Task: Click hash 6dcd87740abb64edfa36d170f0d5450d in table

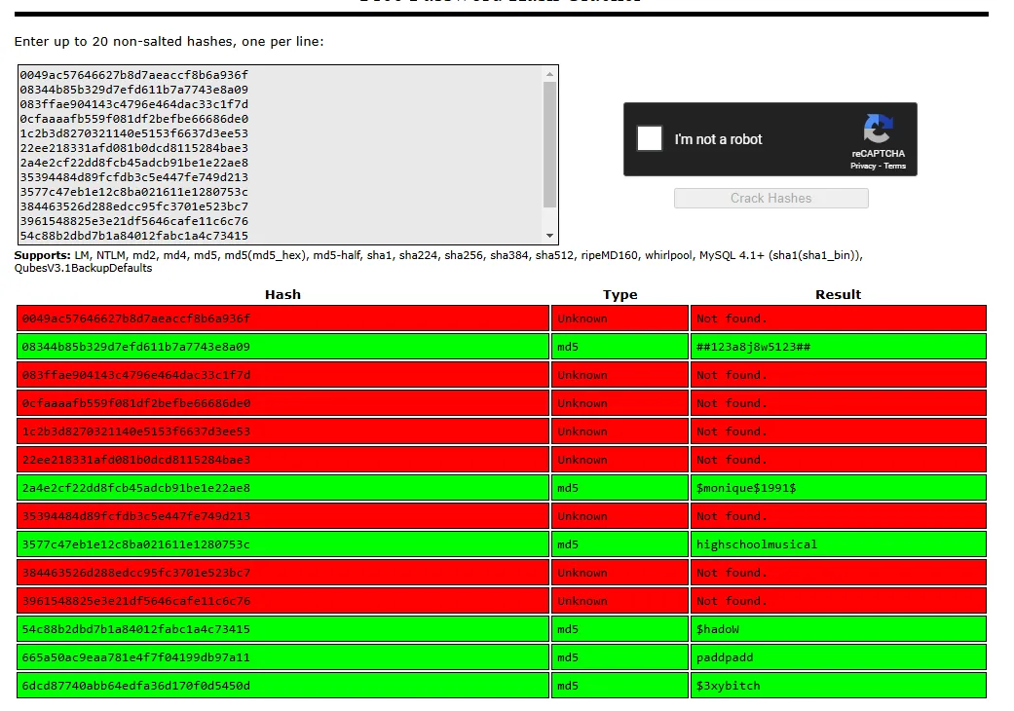Action: tap(135, 686)
